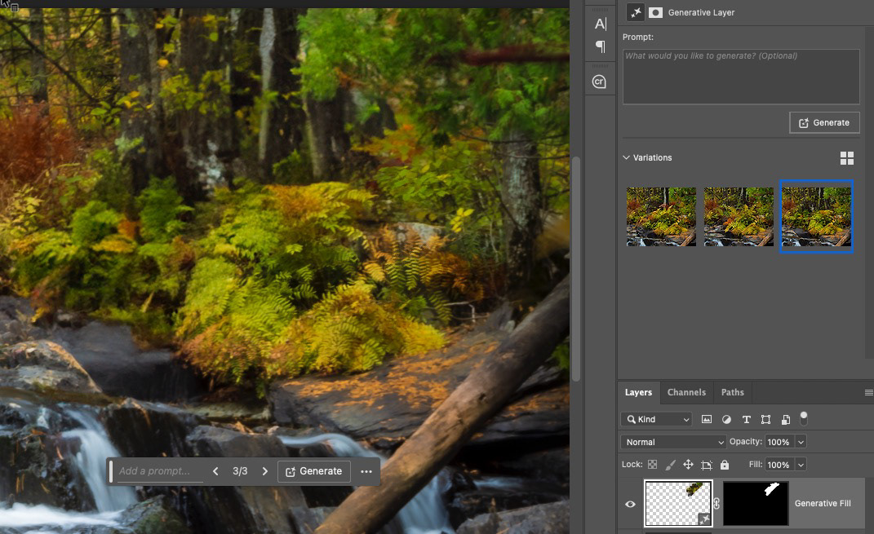Open the Fill slider dropdown arrow
Viewport: 874px width, 534px height.
[x=801, y=465]
